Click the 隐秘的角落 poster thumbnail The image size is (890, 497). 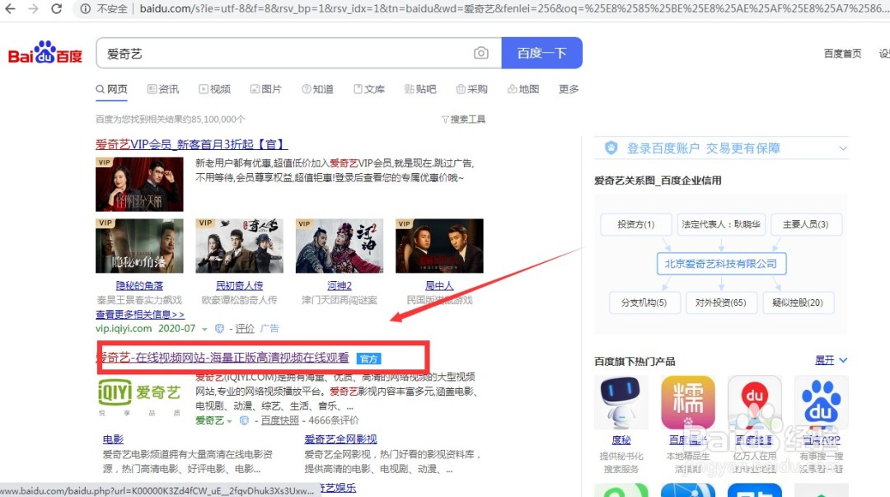(x=139, y=246)
